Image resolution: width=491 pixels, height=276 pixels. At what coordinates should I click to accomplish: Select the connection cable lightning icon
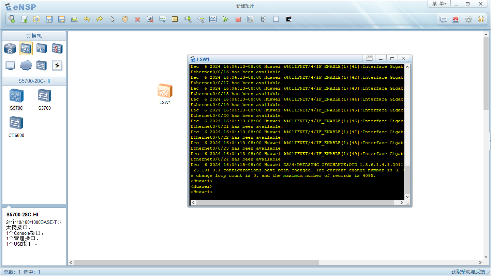(57, 65)
